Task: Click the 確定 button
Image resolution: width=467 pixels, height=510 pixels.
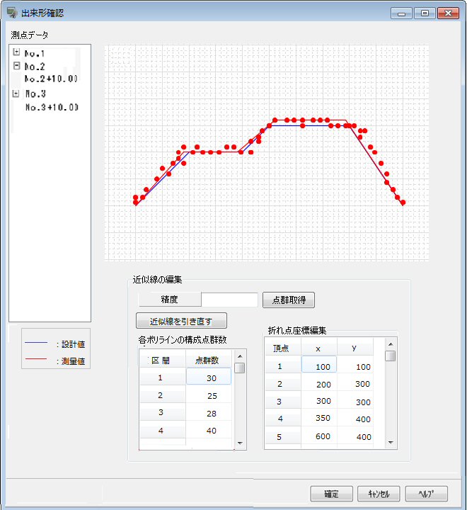Action: pyautogui.click(x=331, y=494)
